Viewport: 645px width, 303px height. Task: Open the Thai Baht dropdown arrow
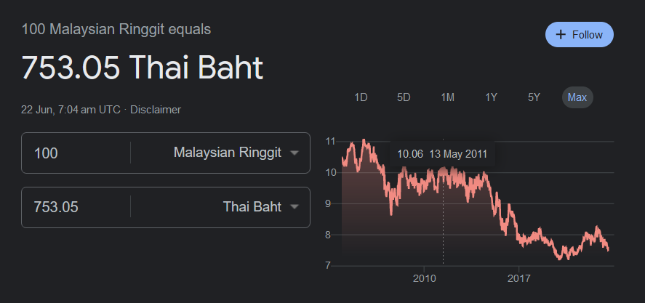pos(294,207)
